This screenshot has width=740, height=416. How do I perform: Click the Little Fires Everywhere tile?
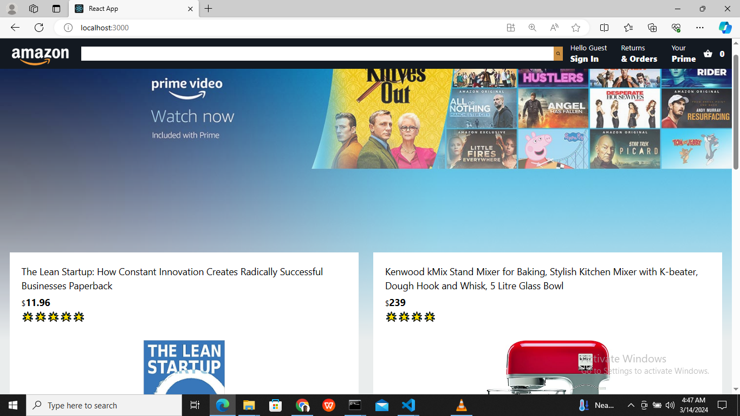point(482,149)
